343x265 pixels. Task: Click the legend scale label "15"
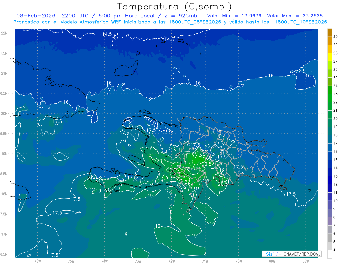tap(336, 160)
